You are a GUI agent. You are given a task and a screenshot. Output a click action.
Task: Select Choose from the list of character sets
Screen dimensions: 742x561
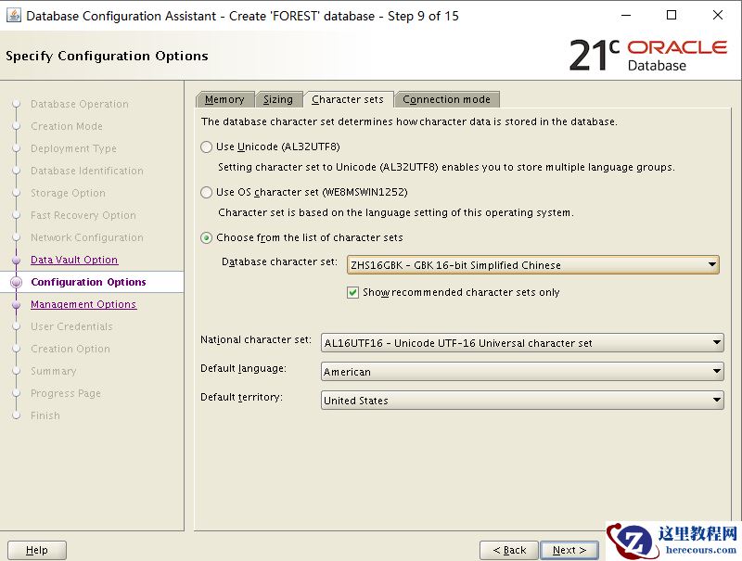tap(206, 238)
